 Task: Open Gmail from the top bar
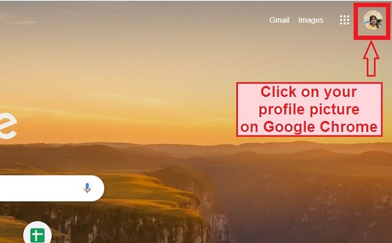pyautogui.click(x=279, y=20)
